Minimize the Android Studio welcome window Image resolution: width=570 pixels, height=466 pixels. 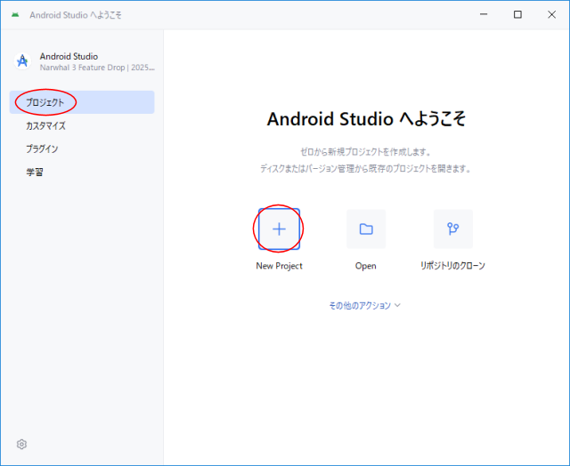tap(482, 15)
